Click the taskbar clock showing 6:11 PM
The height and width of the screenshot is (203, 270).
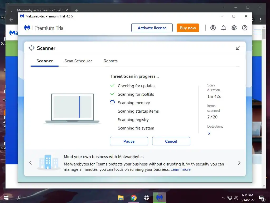[247, 198]
